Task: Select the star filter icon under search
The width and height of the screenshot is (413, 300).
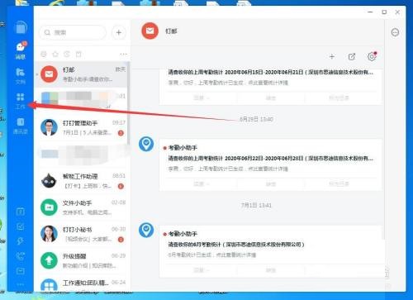Action: point(55,54)
